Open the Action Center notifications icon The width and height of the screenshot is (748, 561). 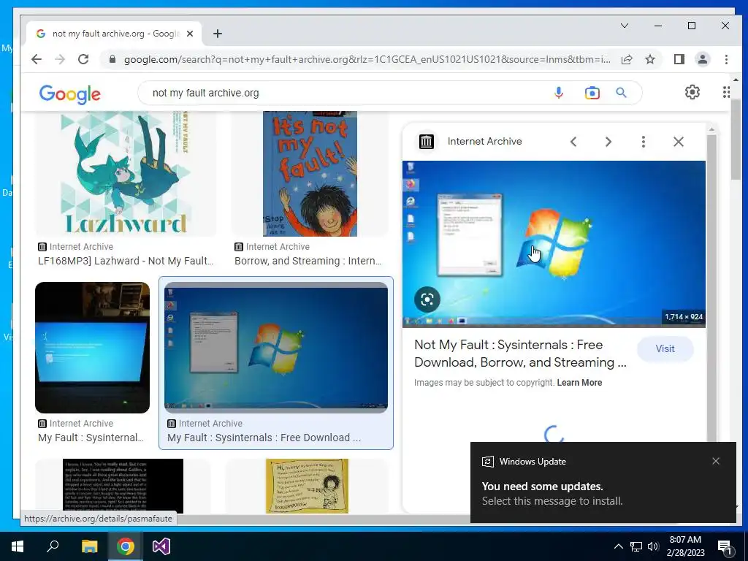pyautogui.click(x=725, y=546)
